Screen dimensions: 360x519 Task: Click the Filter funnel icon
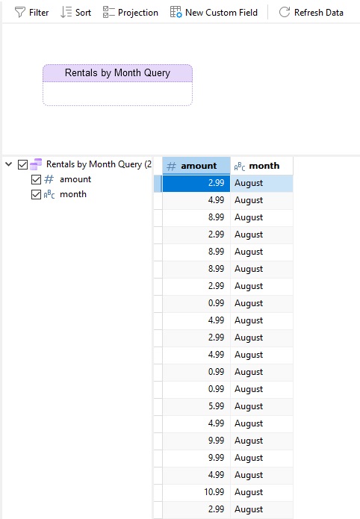click(20, 13)
